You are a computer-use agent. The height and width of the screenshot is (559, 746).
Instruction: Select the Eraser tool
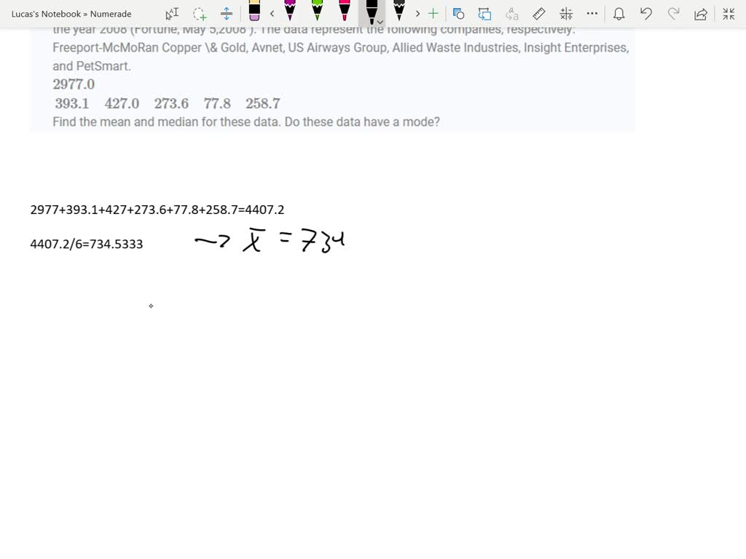point(254,11)
